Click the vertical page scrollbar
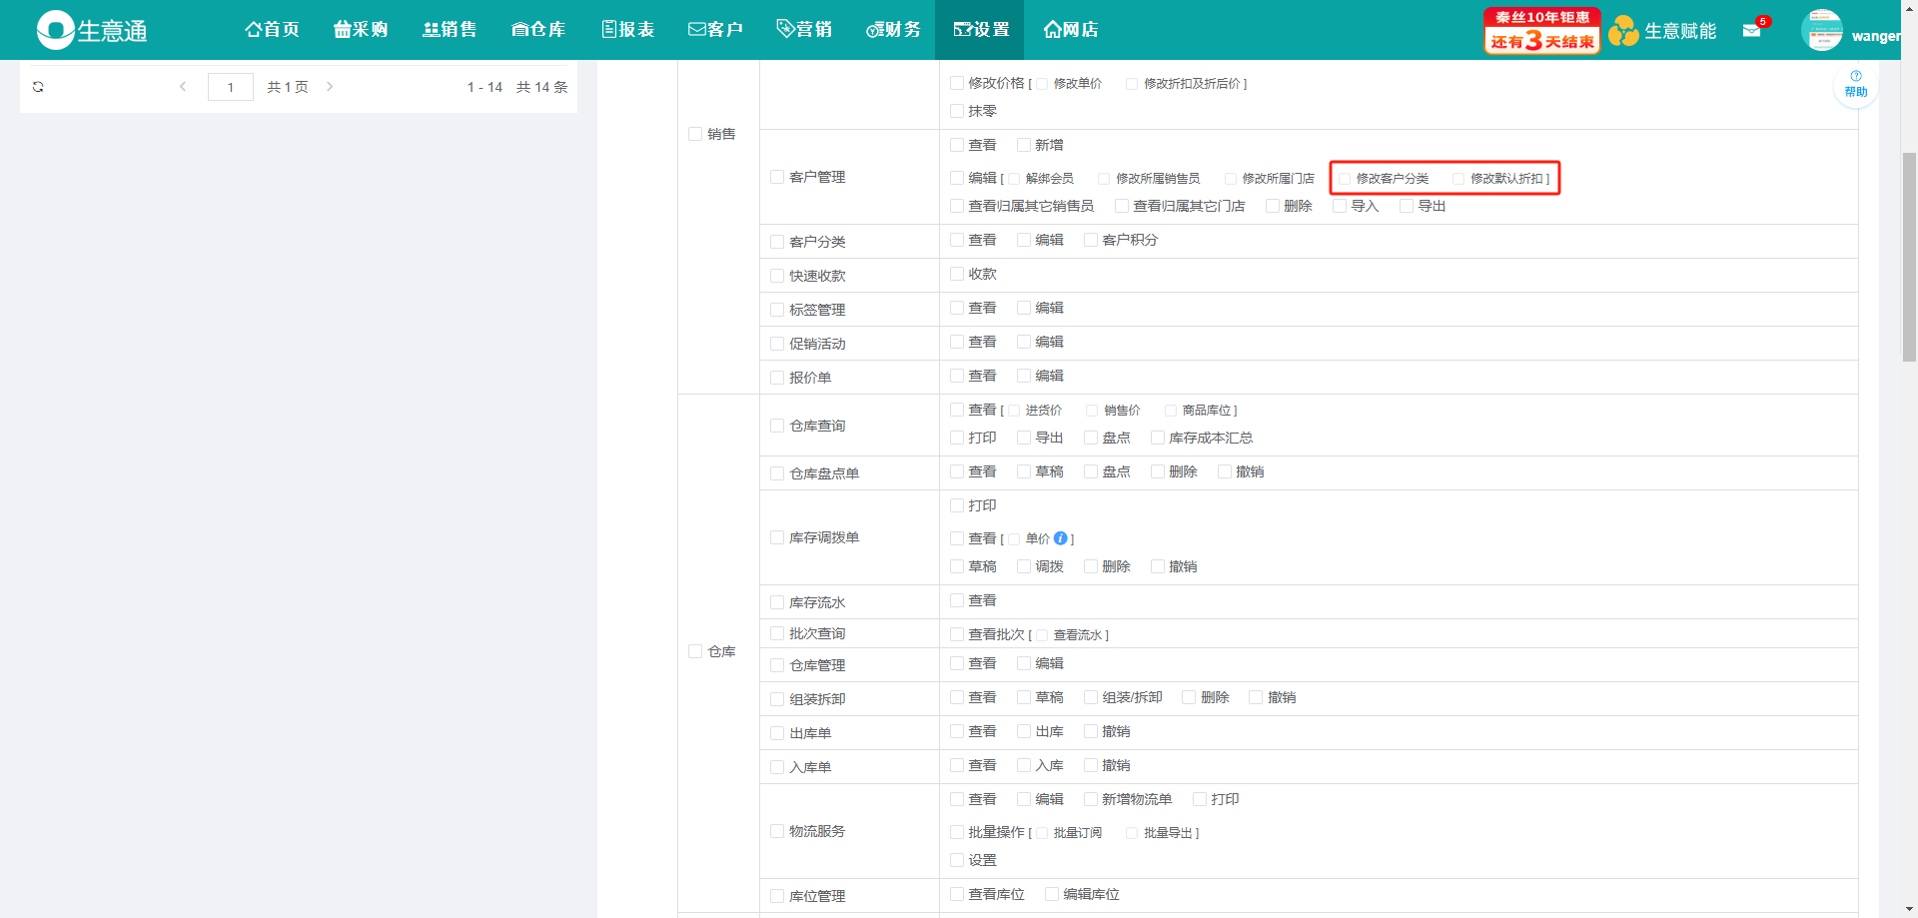The width and height of the screenshot is (1918, 918). tap(1909, 257)
